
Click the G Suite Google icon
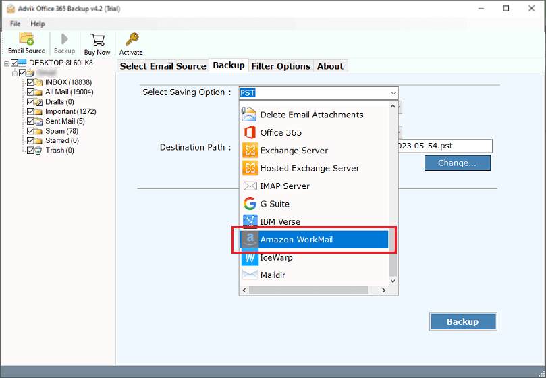pyautogui.click(x=250, y=204)
